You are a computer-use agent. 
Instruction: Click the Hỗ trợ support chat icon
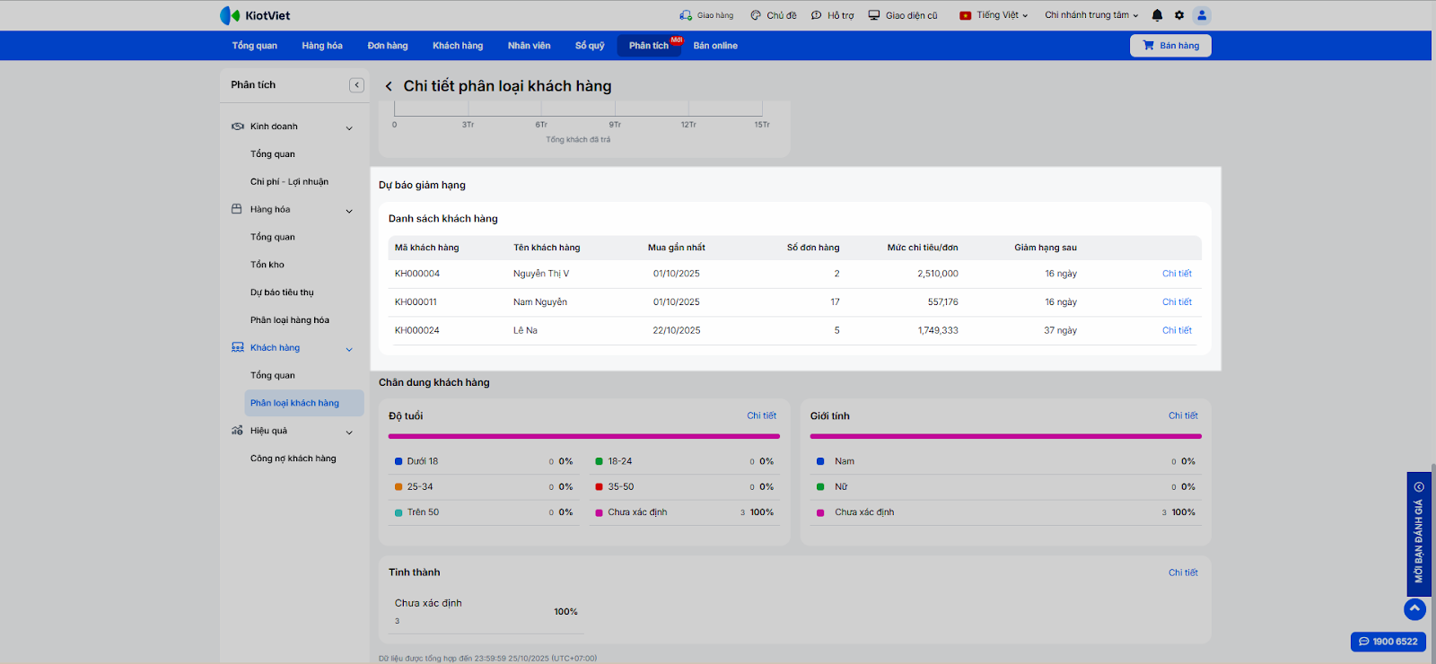click(817, 15)
